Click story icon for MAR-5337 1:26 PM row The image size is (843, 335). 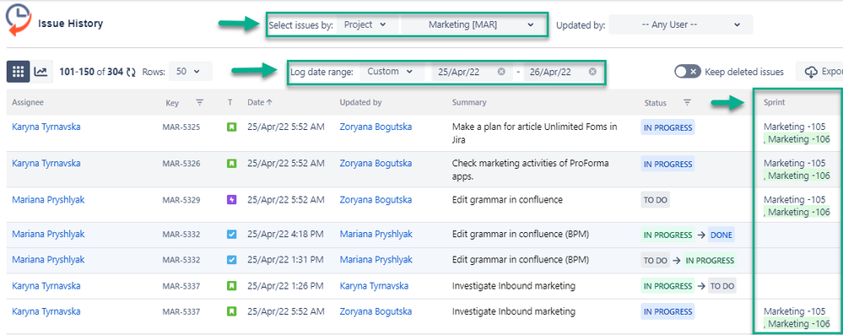(231, 286)
